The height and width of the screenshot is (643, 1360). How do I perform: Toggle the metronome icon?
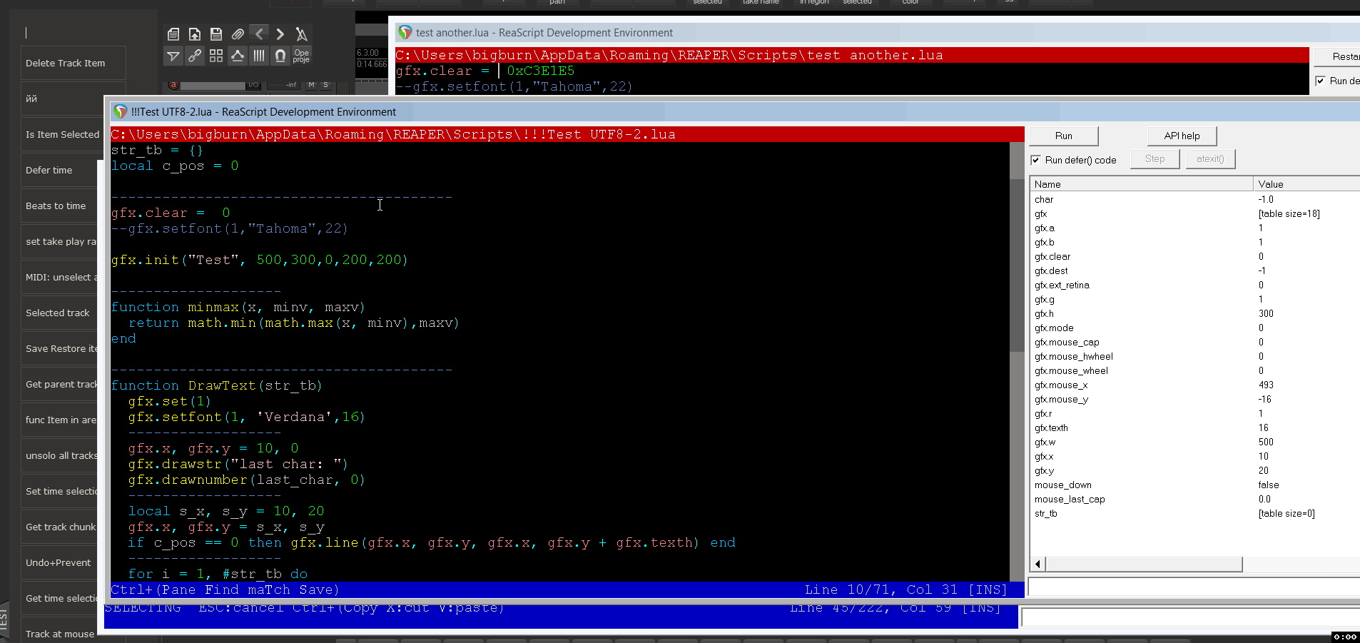pyautogui.click(x=302, y=34)
